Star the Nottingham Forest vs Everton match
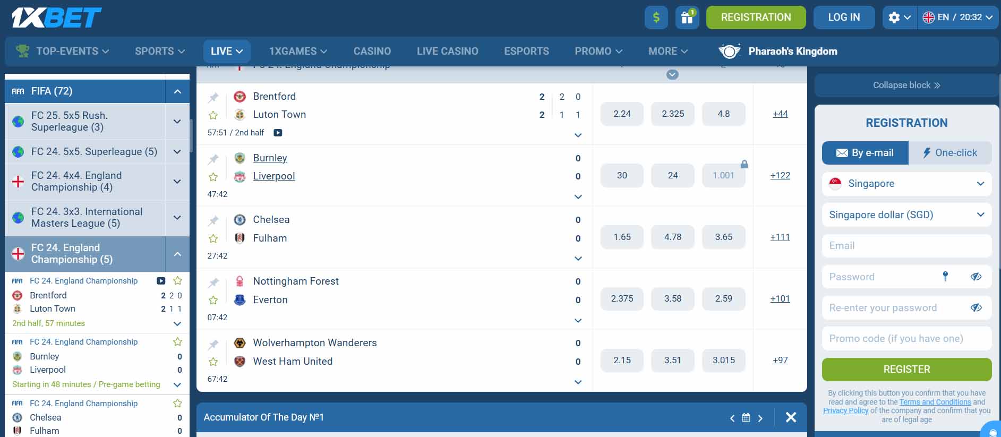The height and width of the screenshot is (437, 1001). pos(213,300)
